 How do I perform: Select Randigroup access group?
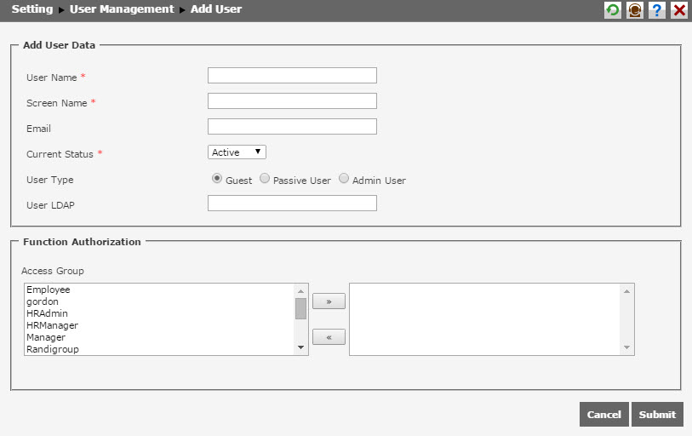pyautogui.click(x=159, y=349)
